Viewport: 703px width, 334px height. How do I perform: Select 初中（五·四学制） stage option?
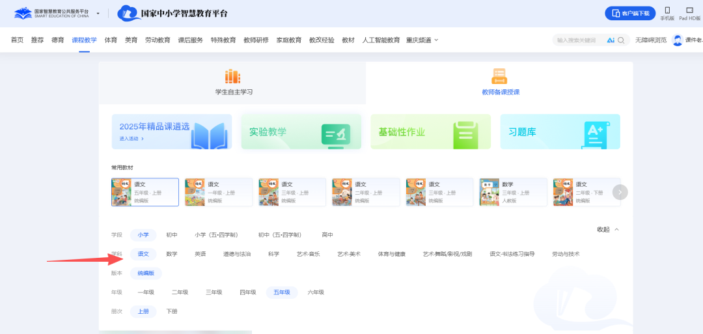point(280,235)
